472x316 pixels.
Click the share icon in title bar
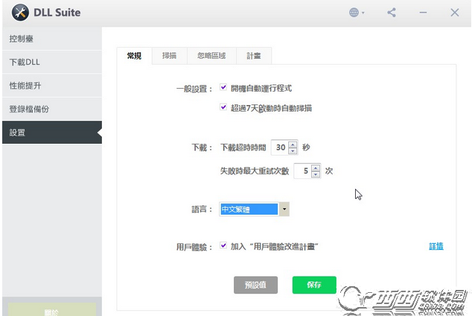pyautogui.click(x=392, y=13)
